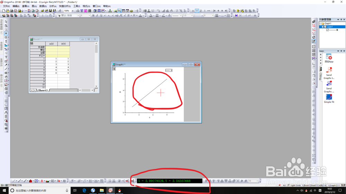Open the Send Graphs to Word app
This screenshot has width=346, height=194.
[x=329, y=87]
